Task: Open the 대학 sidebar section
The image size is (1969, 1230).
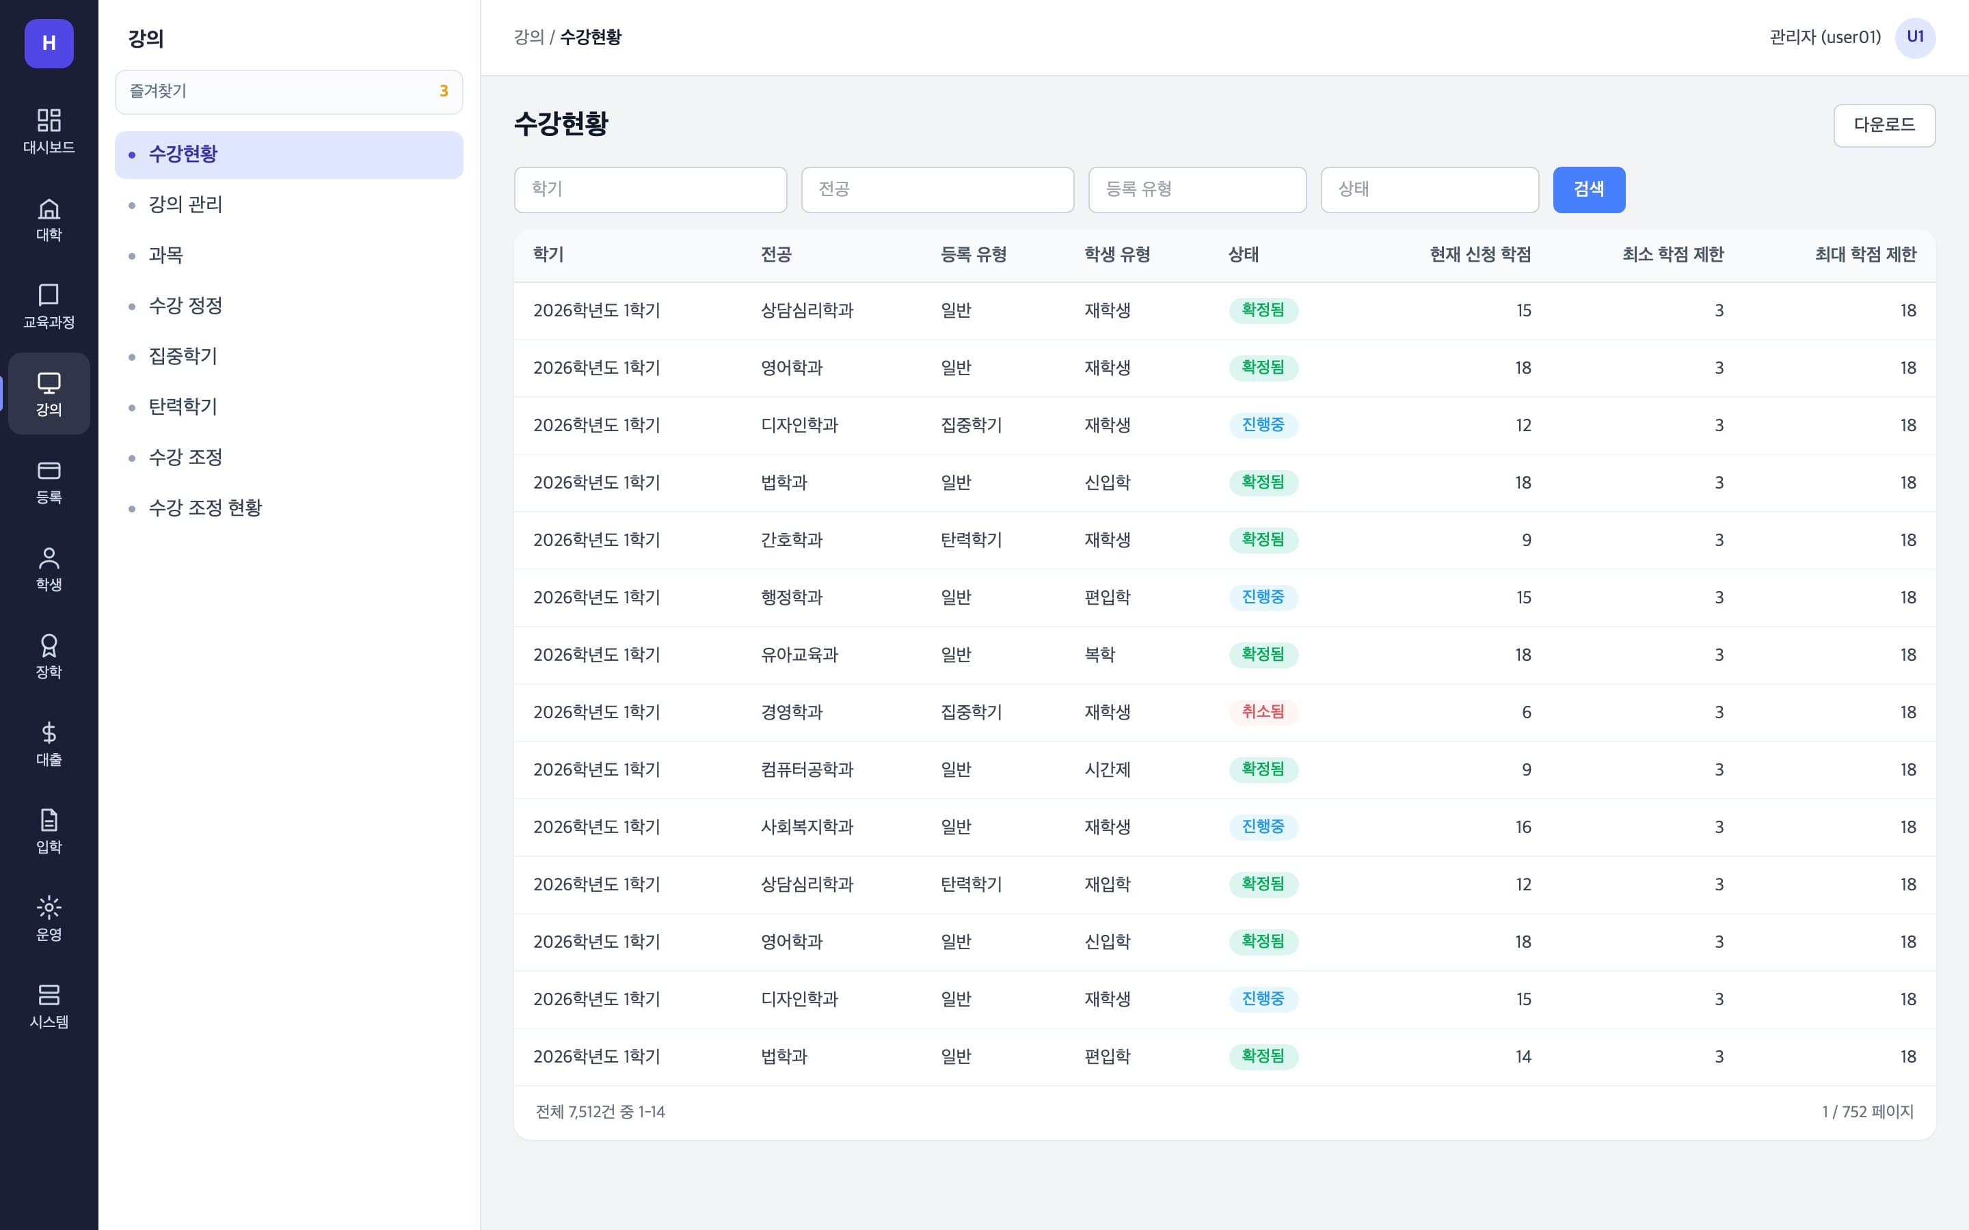Action: tap(49, 219)
